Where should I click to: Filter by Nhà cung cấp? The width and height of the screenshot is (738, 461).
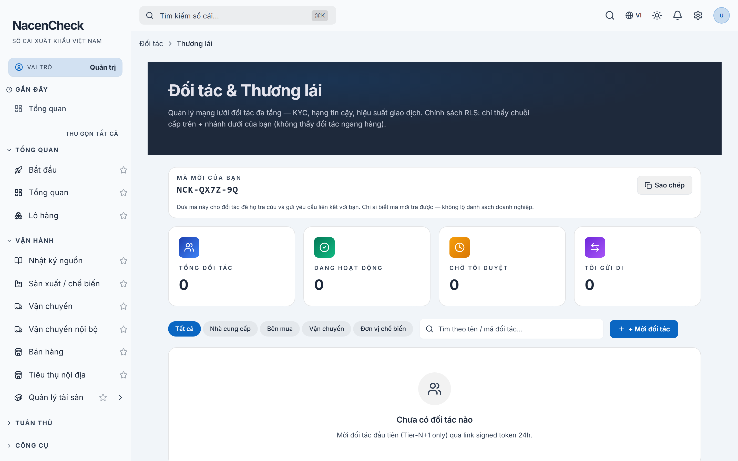coord(230,329)
